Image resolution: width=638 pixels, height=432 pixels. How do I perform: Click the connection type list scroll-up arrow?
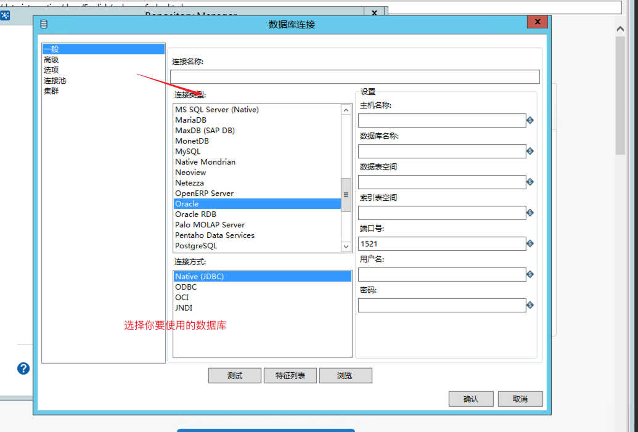(346, 110)
